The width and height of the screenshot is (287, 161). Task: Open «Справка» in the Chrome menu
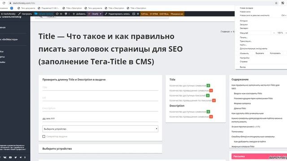point(244,62)
